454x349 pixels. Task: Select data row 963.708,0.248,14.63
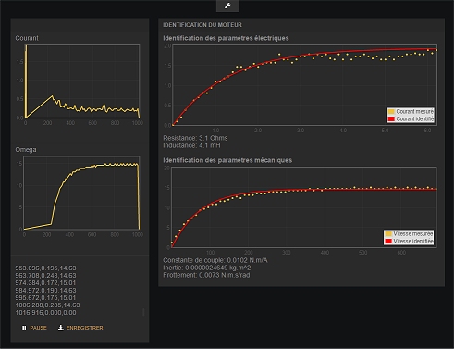click(45, 275)
